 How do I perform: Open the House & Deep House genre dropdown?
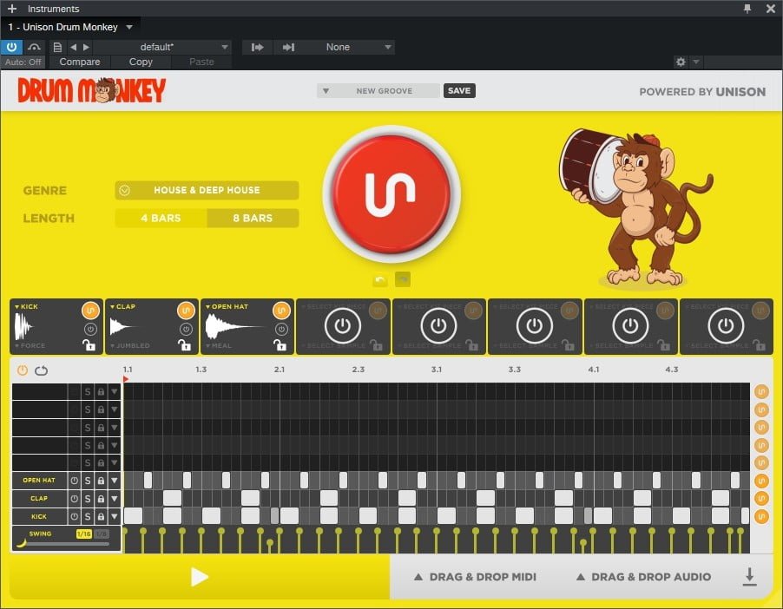tap(207, 190)
